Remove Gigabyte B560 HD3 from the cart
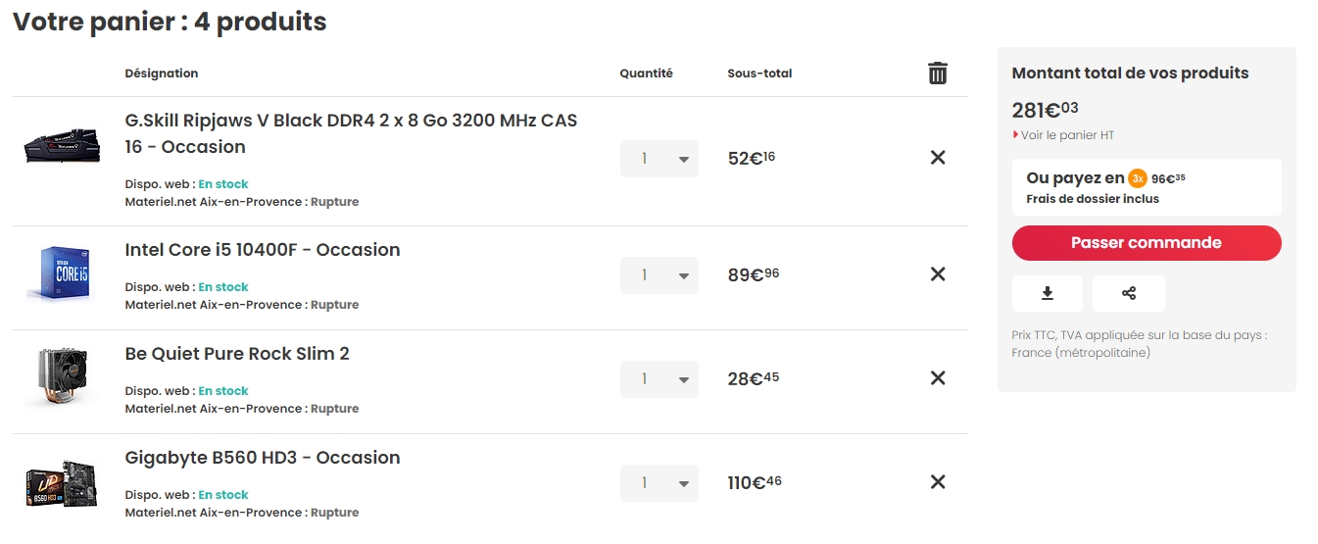Image resolution: width=1318 pixels, height=544 pixels. 938,482
